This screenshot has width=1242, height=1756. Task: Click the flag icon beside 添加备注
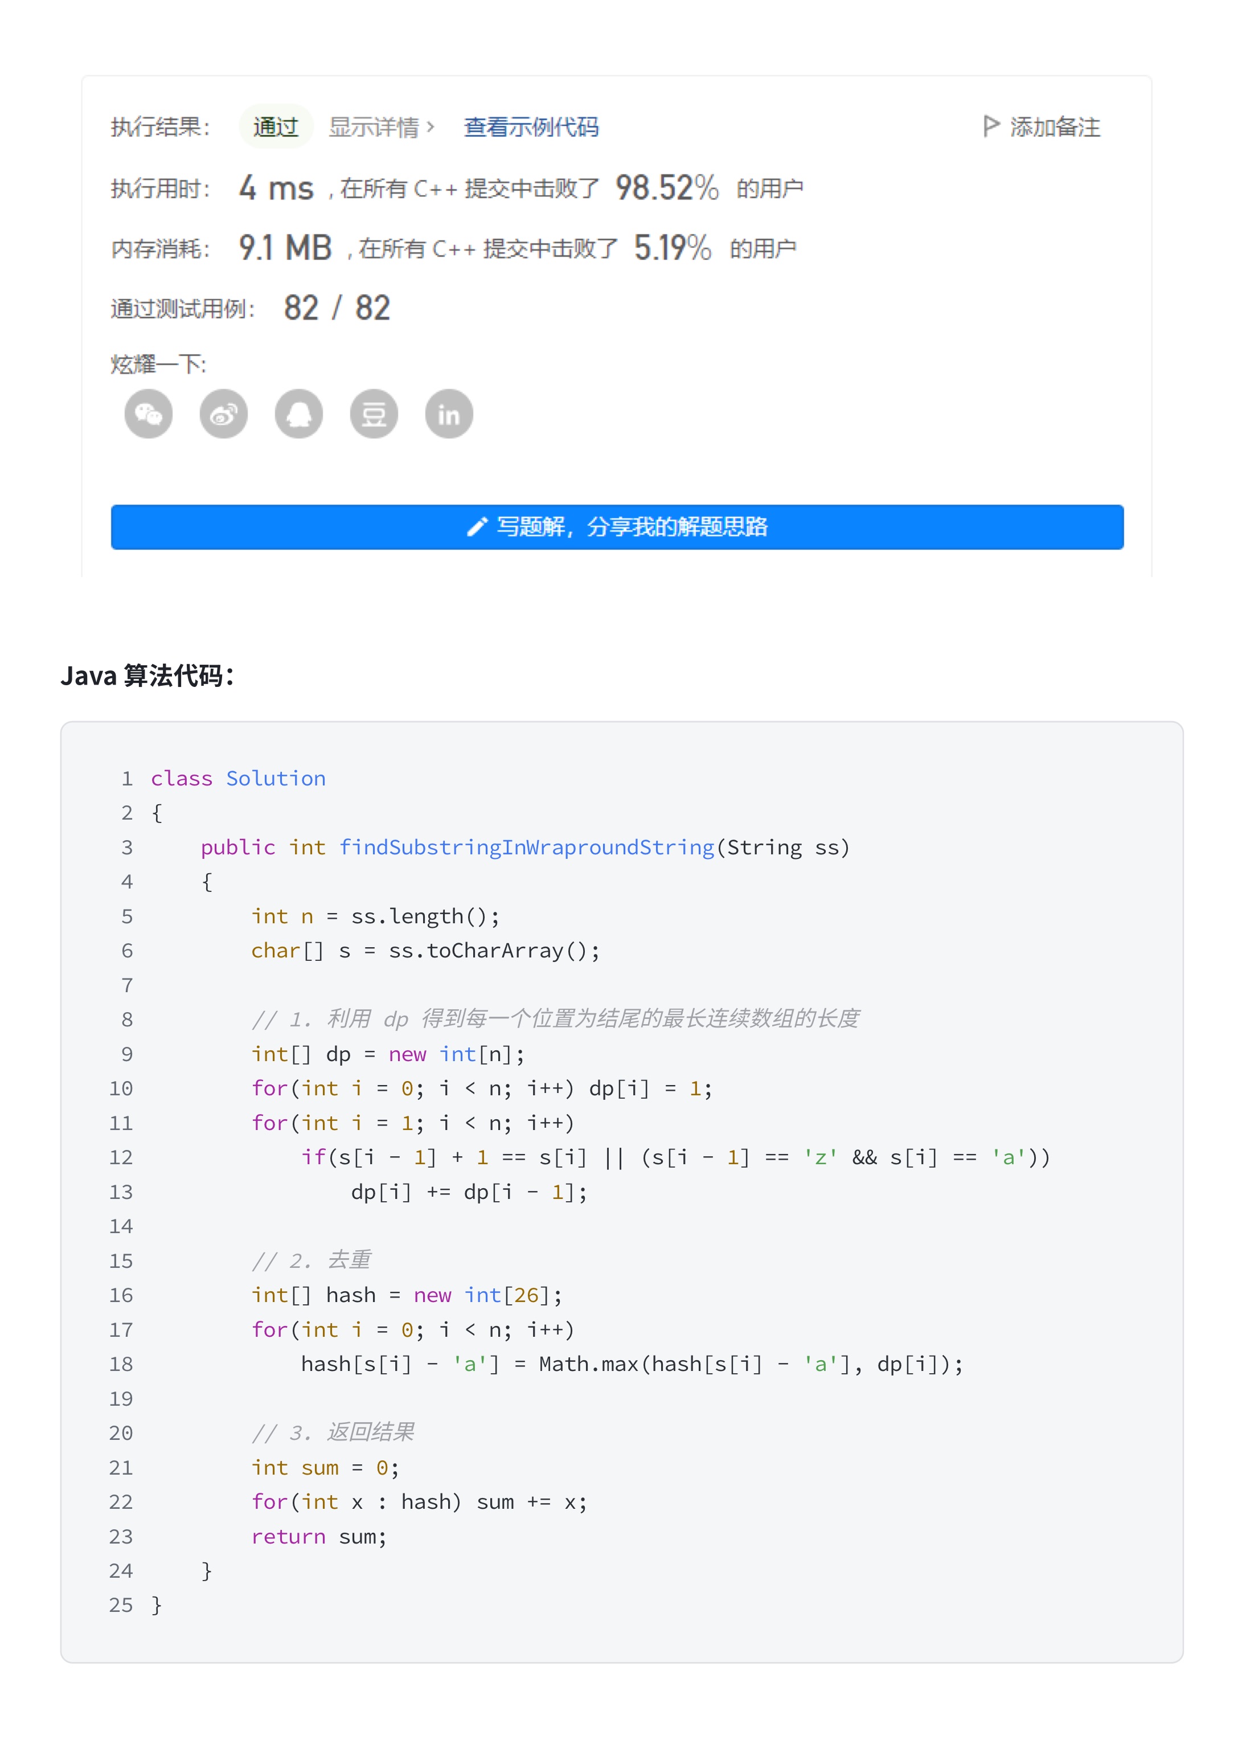click(990, 126)
